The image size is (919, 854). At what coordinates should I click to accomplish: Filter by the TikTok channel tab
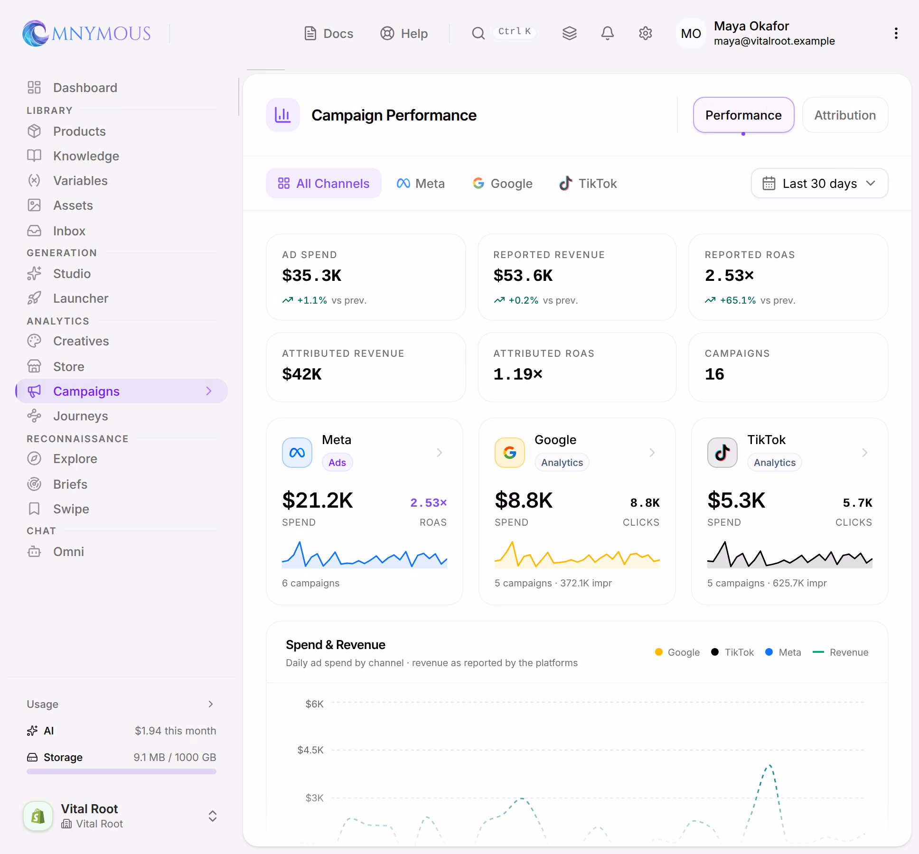tap(588, 184)
